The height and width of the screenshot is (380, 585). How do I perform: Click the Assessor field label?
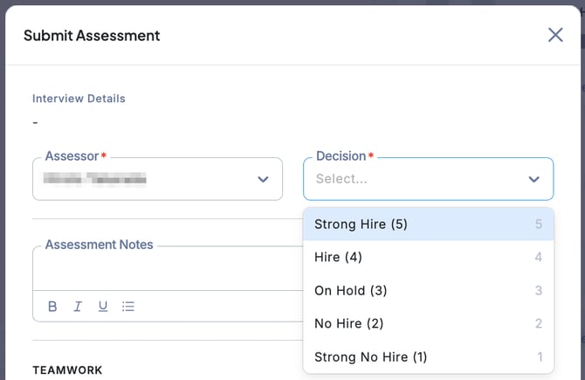coord(72,156)
